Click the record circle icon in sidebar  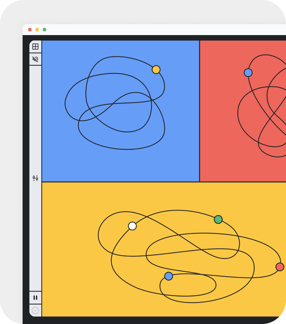(x=35, y=310)
